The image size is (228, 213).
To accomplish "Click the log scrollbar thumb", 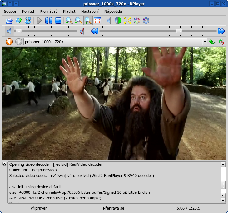I will click(x=223, y=185).
